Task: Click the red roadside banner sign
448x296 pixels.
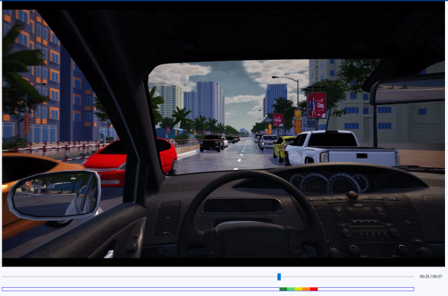Action: click(x=317, y=104)
